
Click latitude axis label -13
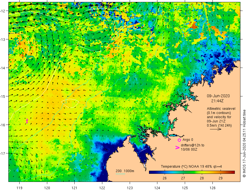click(x=3, y=39)
